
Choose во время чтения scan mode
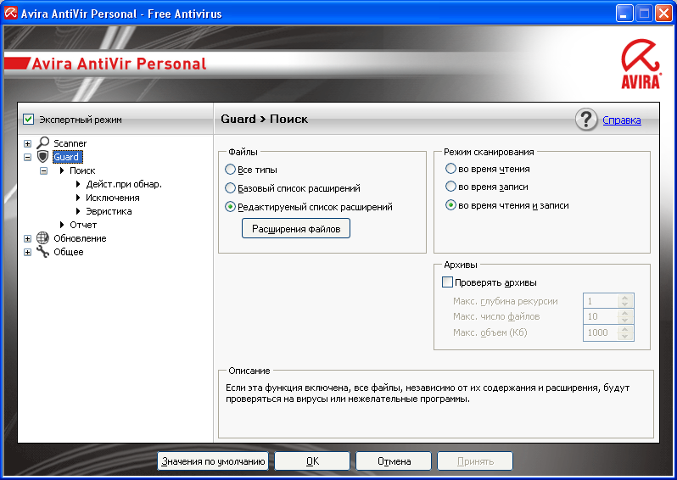pyautogui.click(x=450, y=169)
